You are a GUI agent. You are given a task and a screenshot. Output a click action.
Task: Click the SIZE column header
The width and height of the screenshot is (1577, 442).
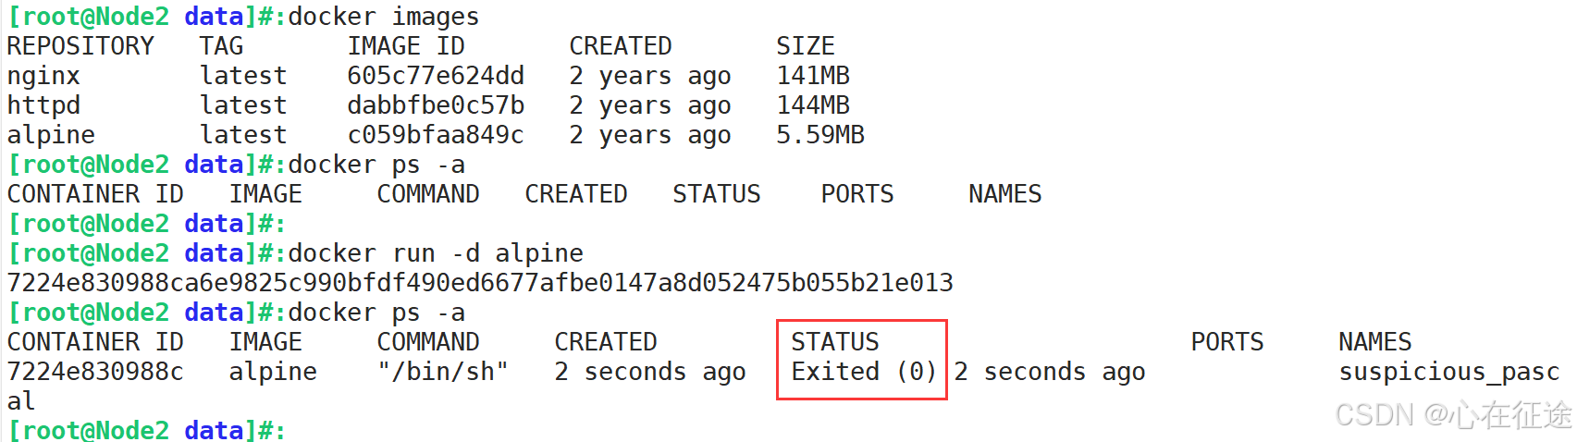coord(806,46)
